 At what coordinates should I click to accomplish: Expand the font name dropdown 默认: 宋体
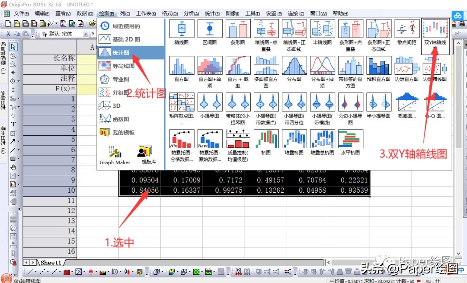[86, 34]
